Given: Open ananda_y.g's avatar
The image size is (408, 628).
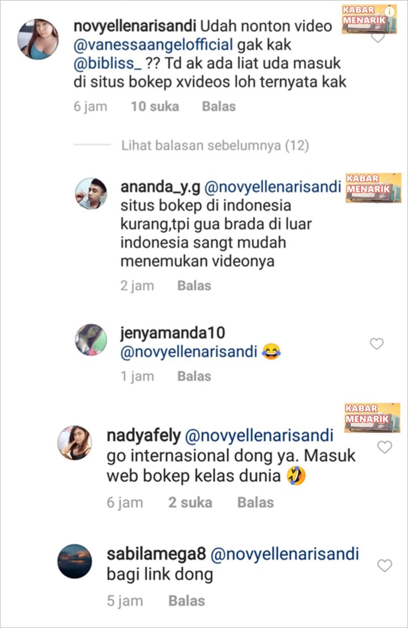Looking at the screenshot, I should [91, 194].
